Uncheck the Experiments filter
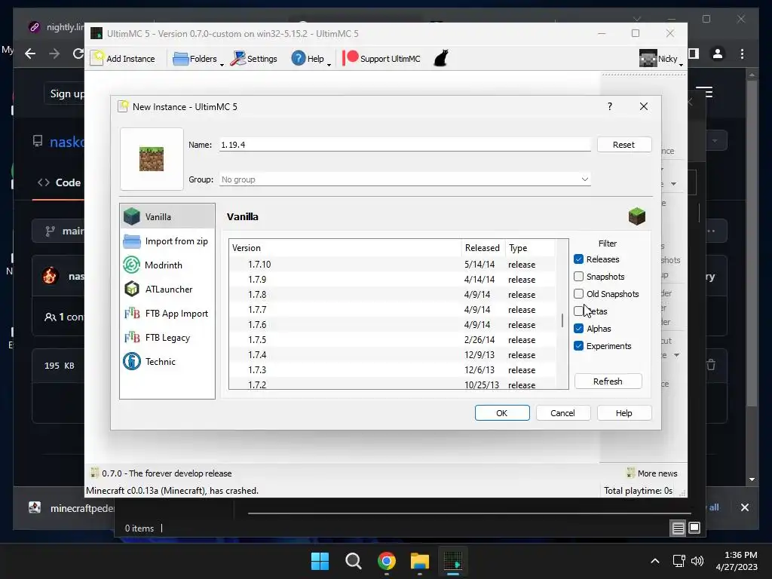The width and height of the screenshot is (772, 579). (578, 345)
